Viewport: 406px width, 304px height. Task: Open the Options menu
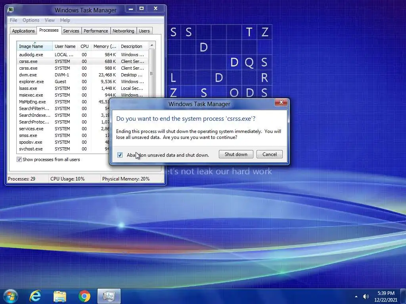click(31, 20)
